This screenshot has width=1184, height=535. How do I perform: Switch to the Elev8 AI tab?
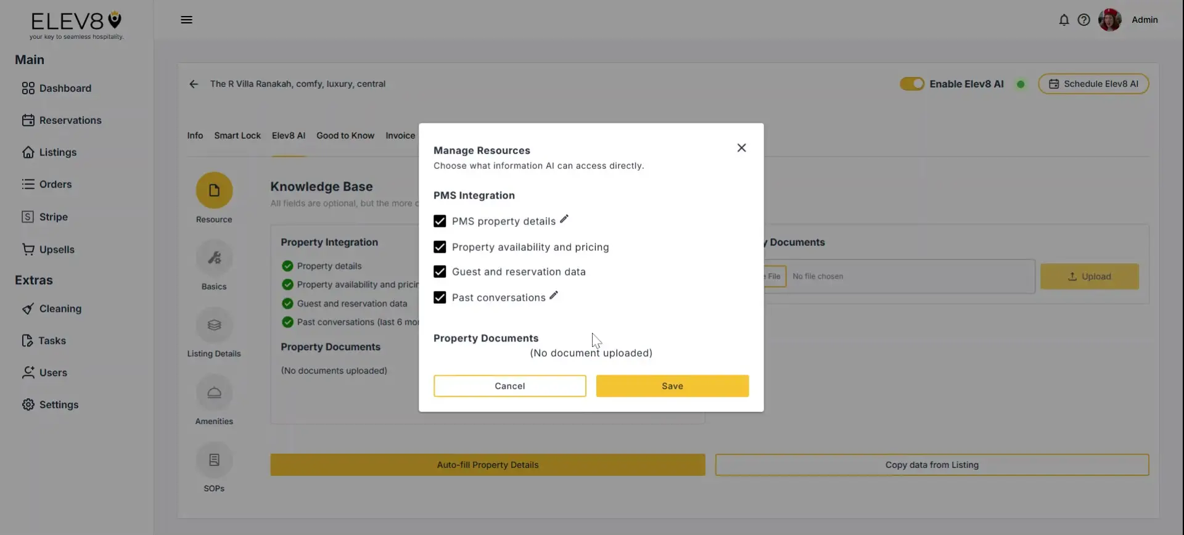pos(289,136)
